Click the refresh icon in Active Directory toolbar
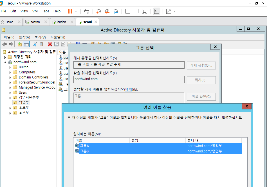The height and width of the screenshot is (187, 267). [63, 44]
